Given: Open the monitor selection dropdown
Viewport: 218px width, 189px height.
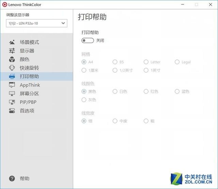Looking at the screenshot, I should 36,23.
